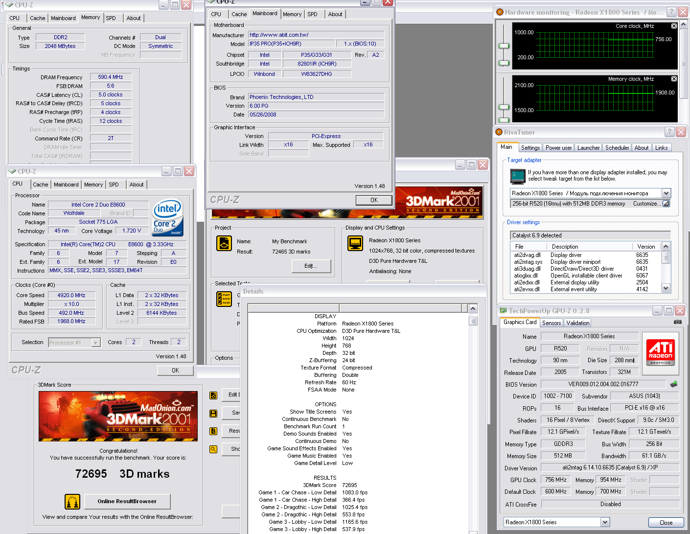Click the GPU-Z BIOS Version field
Viewport: 690px width, 534px height.
click(603, 384)
